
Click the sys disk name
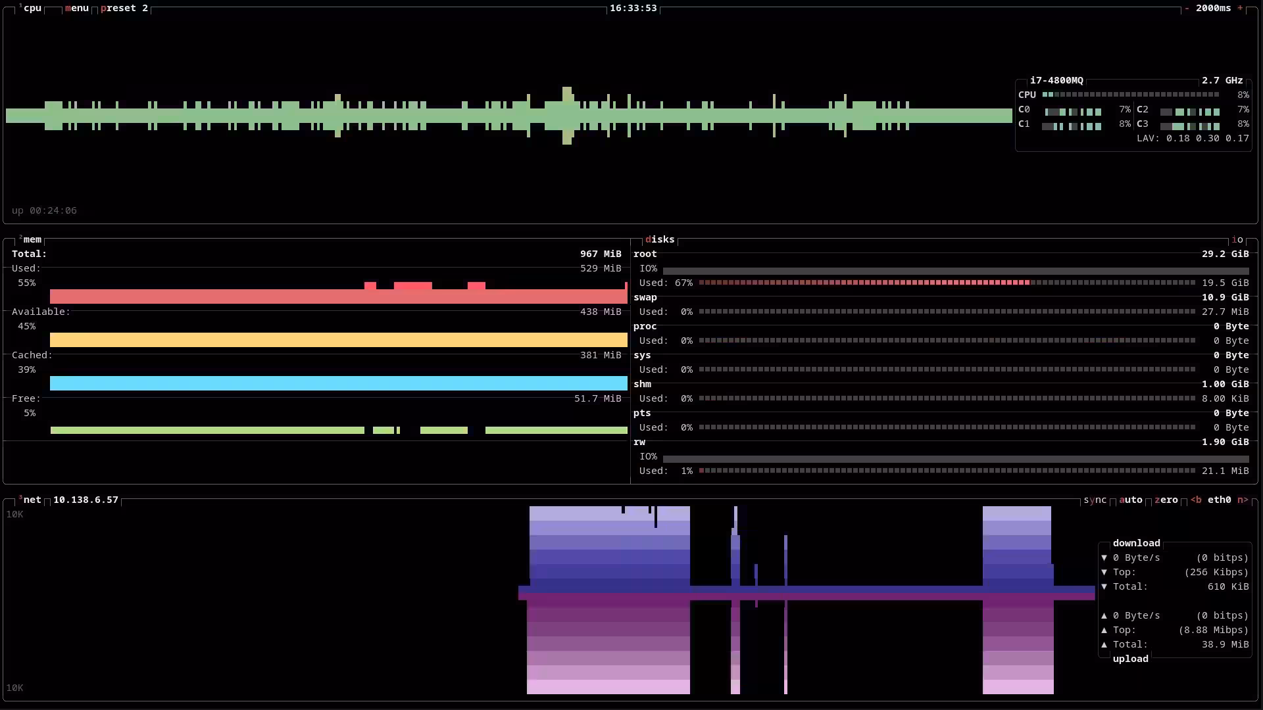coord(642,355)
